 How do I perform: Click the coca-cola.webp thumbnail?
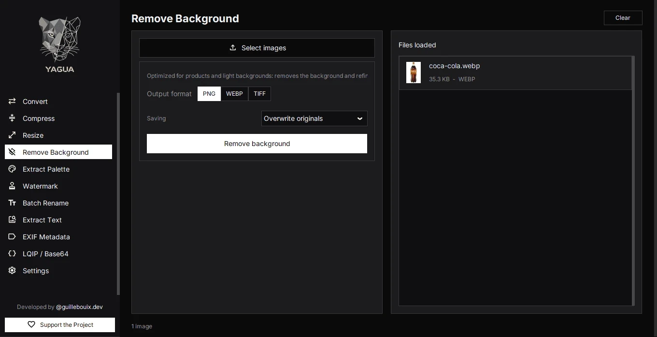point(414,73)
